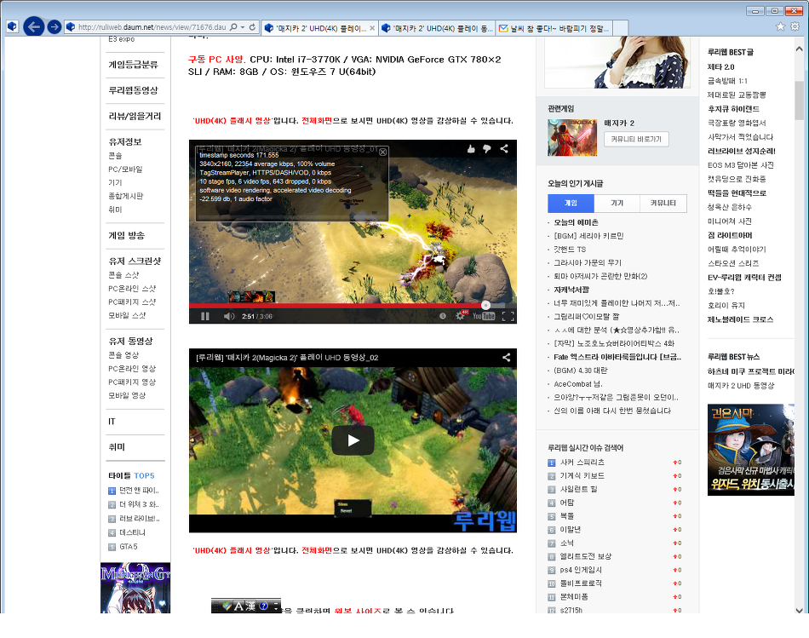Screen dimensions: 809x638
Task: Switch to second '매지카 2' UHD(4K) tab
Action: (x=438, y=28)
